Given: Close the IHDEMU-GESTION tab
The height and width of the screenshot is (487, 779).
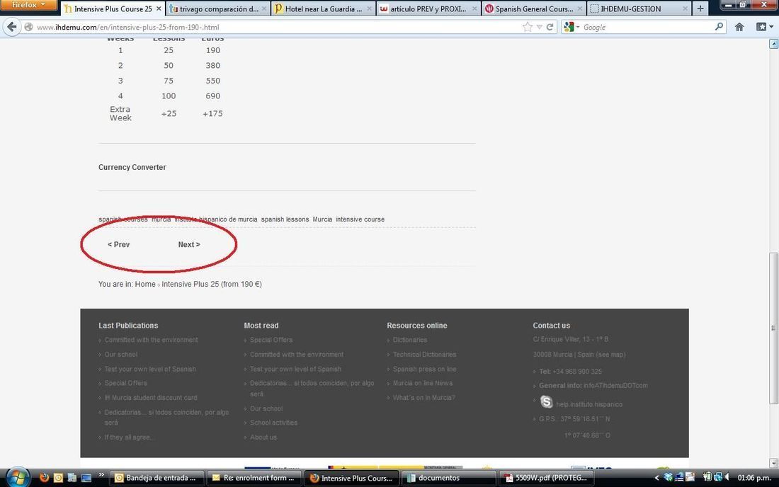Looking at the screenshot, I should (x=685, y=8).
